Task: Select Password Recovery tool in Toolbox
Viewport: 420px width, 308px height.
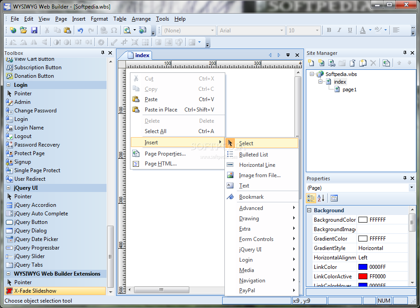Action: click(x=37, y=145)
